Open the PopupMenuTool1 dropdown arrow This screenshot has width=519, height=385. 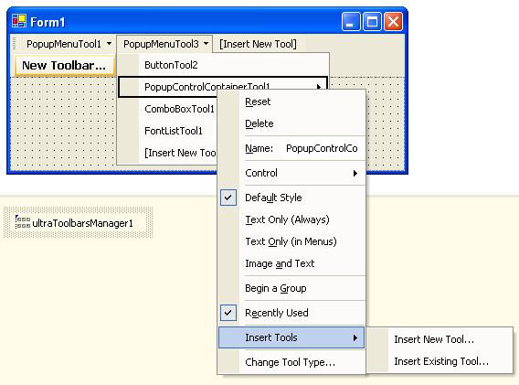[x=109, y=43]
